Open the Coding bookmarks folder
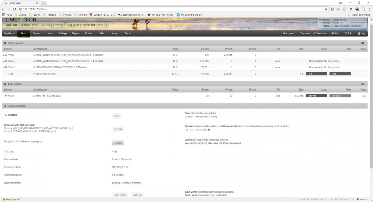The width and height of the screenshot is (373, 202). coord(21,15)
